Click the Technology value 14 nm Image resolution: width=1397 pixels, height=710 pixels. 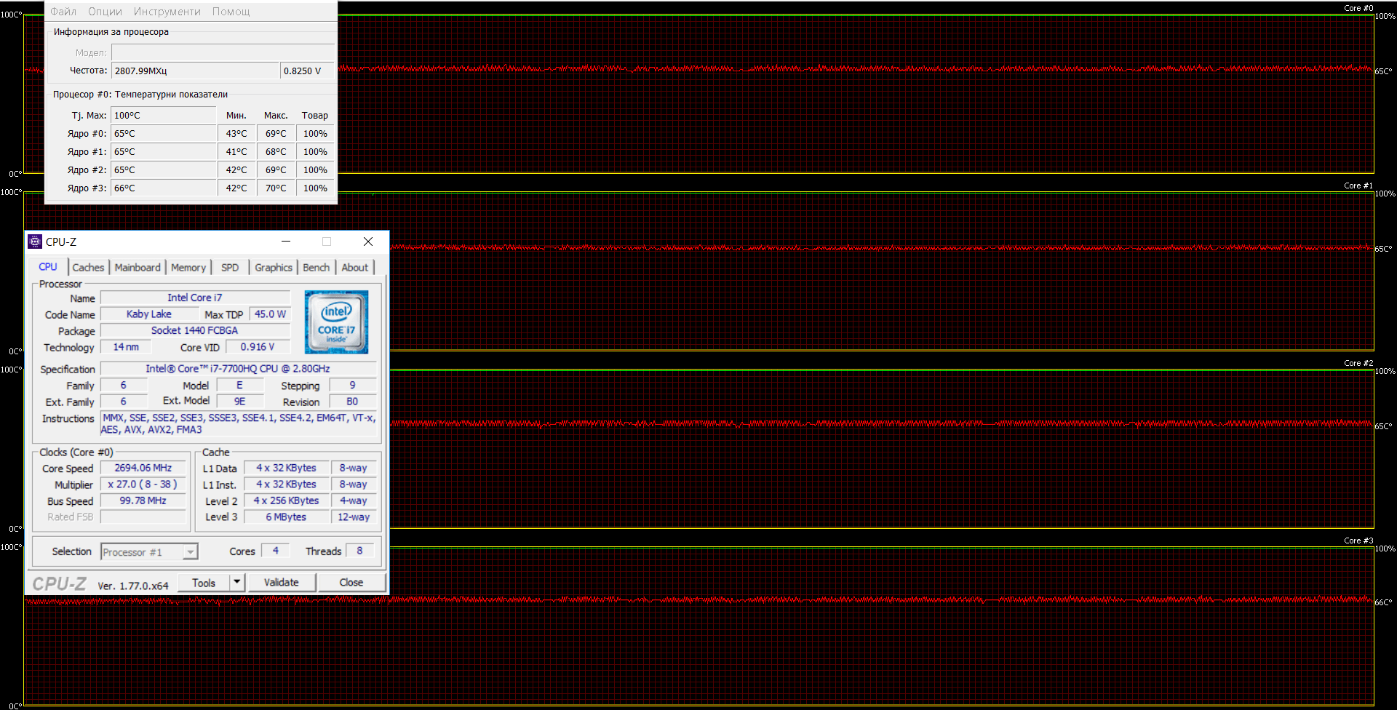tap(126, 347)
